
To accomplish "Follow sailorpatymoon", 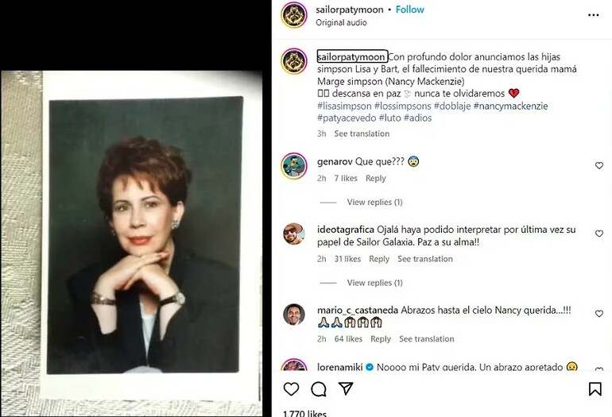I will coord(410,10).
